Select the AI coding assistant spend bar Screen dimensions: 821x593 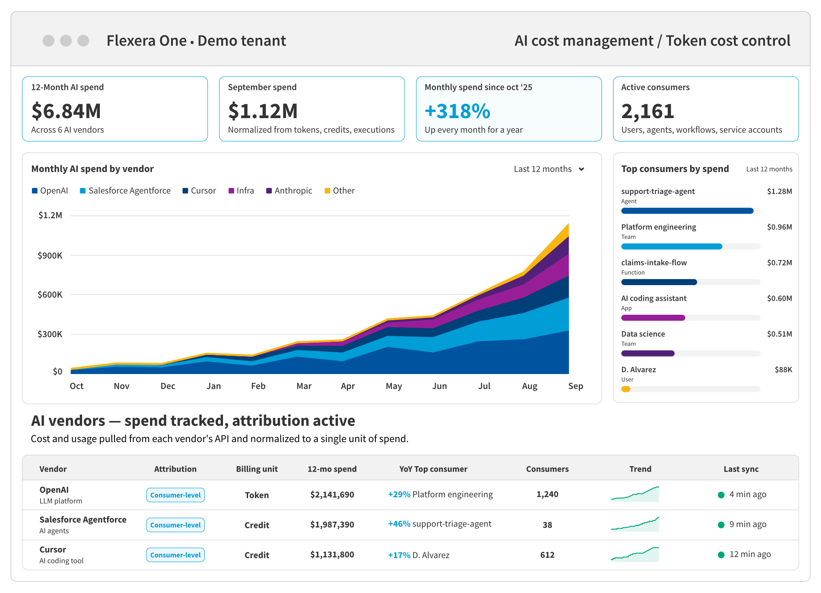[691, 317]
